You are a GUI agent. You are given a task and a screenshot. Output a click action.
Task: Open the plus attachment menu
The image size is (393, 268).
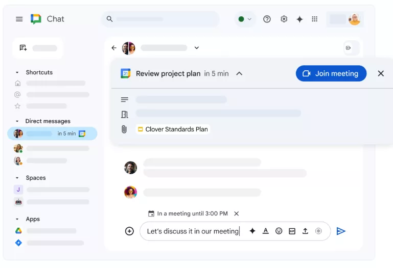coord(129,231)
